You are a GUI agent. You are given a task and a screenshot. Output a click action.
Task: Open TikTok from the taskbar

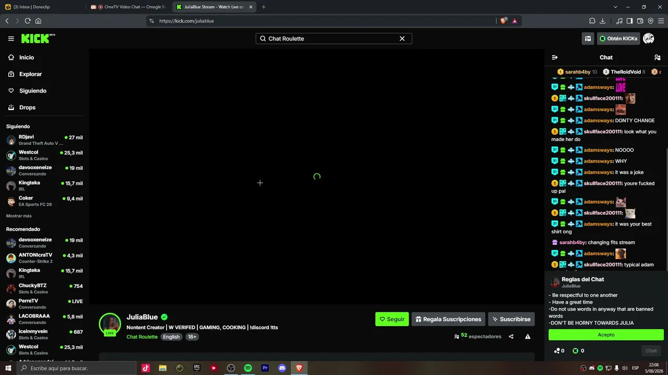click(146, 368)
